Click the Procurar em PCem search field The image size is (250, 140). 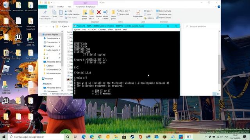coord(202,26)
